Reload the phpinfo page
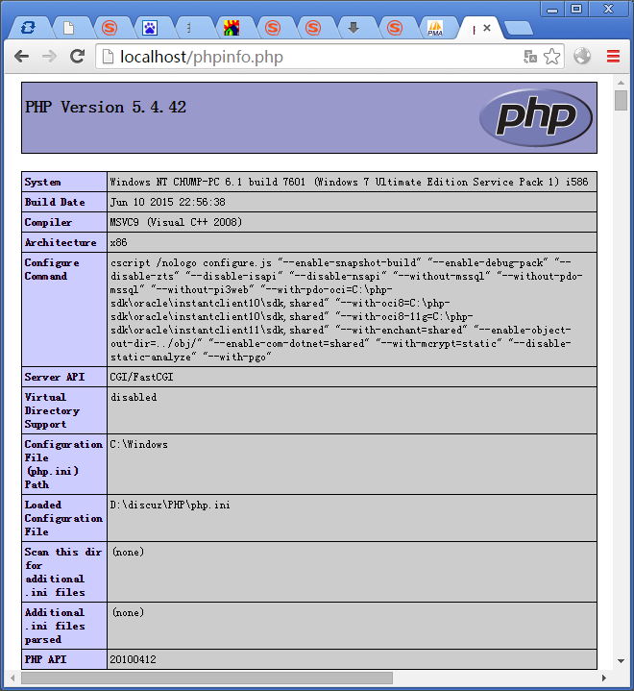 tap(78, 57)
